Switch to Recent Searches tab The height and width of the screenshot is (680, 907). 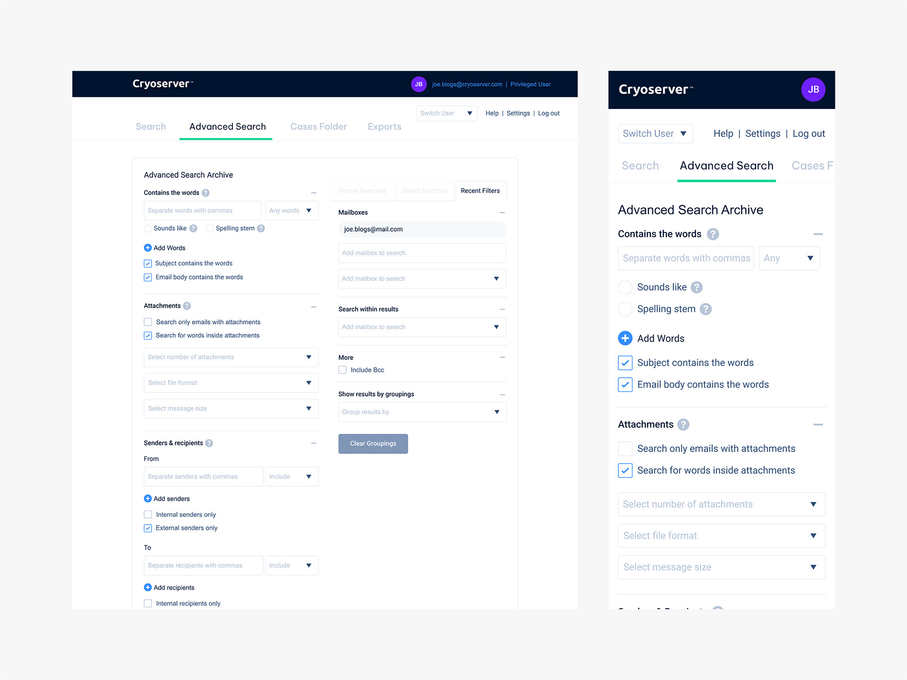362,191
